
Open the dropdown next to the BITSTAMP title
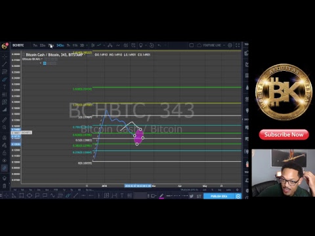pyautogui.click(x=85, y=54)
